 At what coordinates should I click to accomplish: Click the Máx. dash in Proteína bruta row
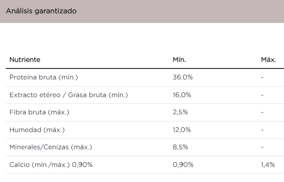[262, 77]
